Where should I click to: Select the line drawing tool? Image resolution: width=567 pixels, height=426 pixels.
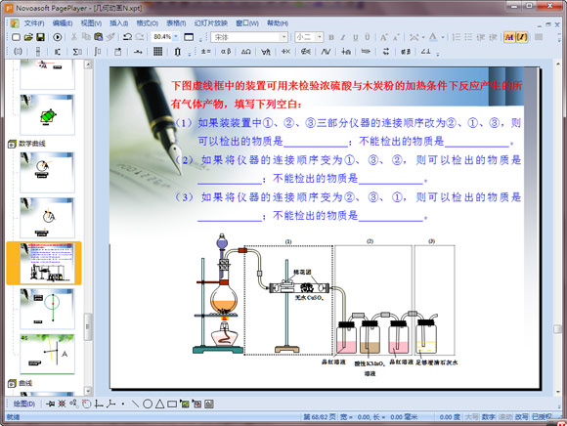click(x=135, y=404)
